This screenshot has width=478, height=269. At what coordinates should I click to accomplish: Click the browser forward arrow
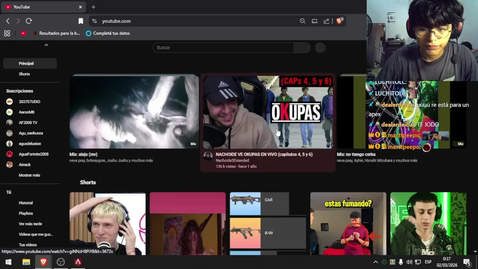click(x=18, y=21)
